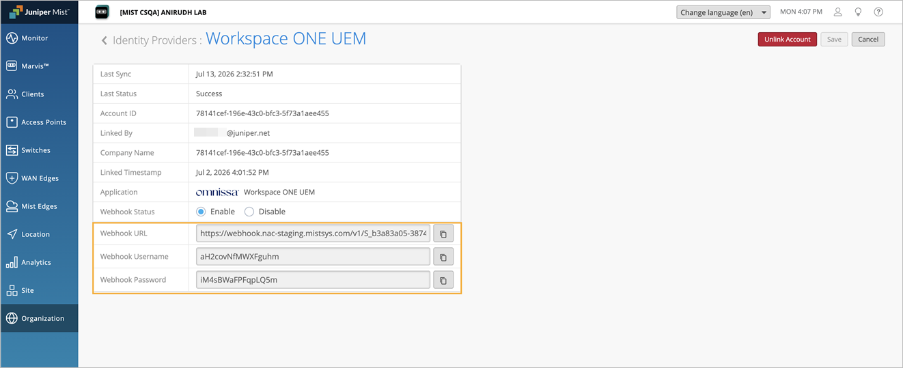This screenshot has width=903, height=368.
Task: Open the user account icon
Action: [838, 12]
